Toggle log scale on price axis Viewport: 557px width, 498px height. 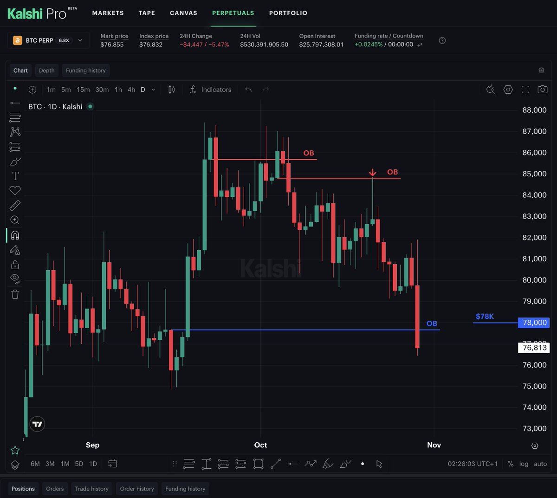click(524, 464)
